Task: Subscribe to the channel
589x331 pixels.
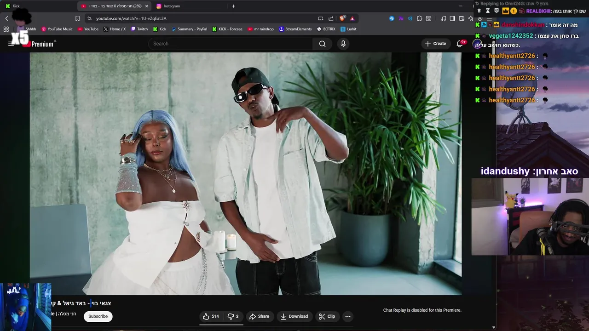Action: pyautogui.click(x=98, y=316)
